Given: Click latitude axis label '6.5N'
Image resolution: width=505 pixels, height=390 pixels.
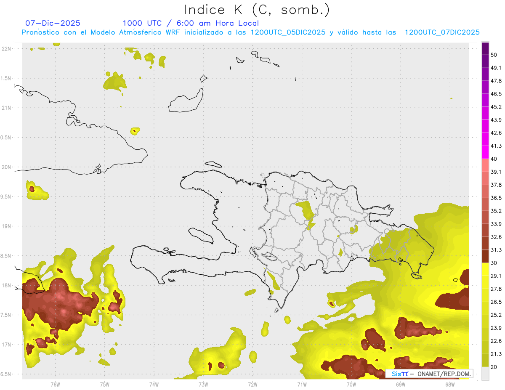Looking at the screenshot, I should tap(6, 374).
